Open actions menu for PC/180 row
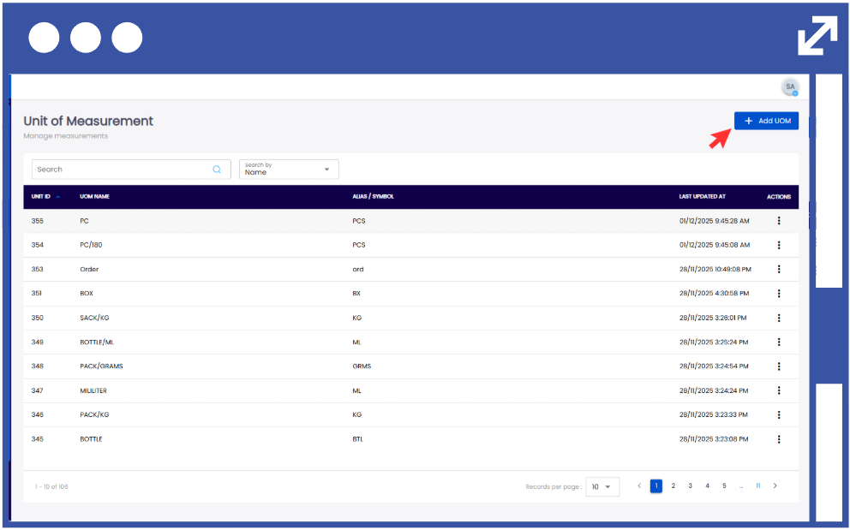The width and height of the screenshot is (850, 530). click(x=778, y=245)
